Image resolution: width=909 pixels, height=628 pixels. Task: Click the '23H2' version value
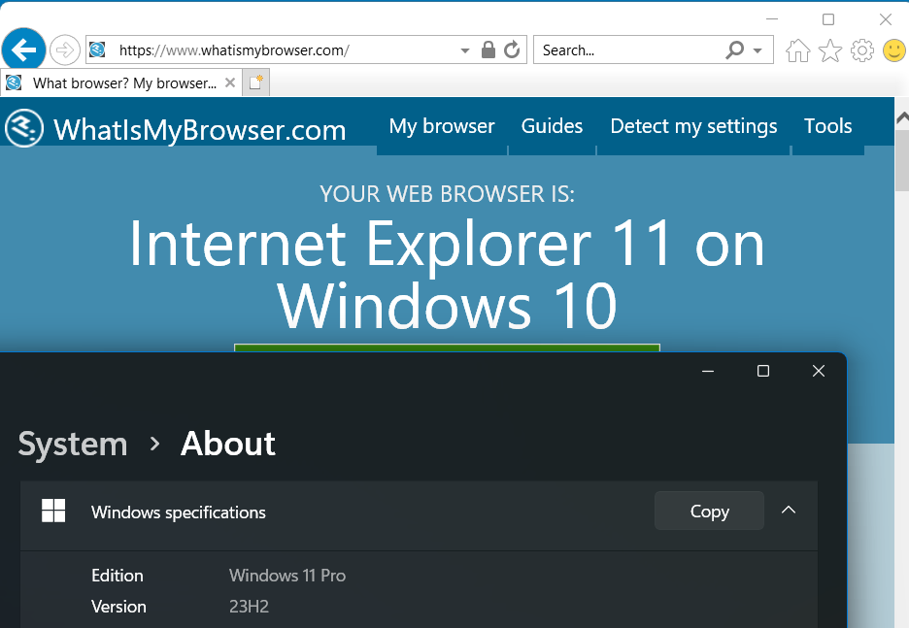click(249, 607)
